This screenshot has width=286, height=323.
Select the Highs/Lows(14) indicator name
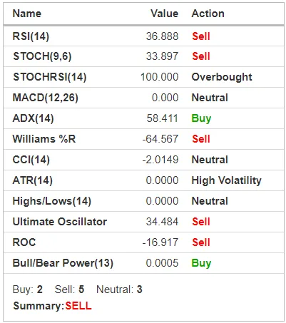click(x=52, y=201)
